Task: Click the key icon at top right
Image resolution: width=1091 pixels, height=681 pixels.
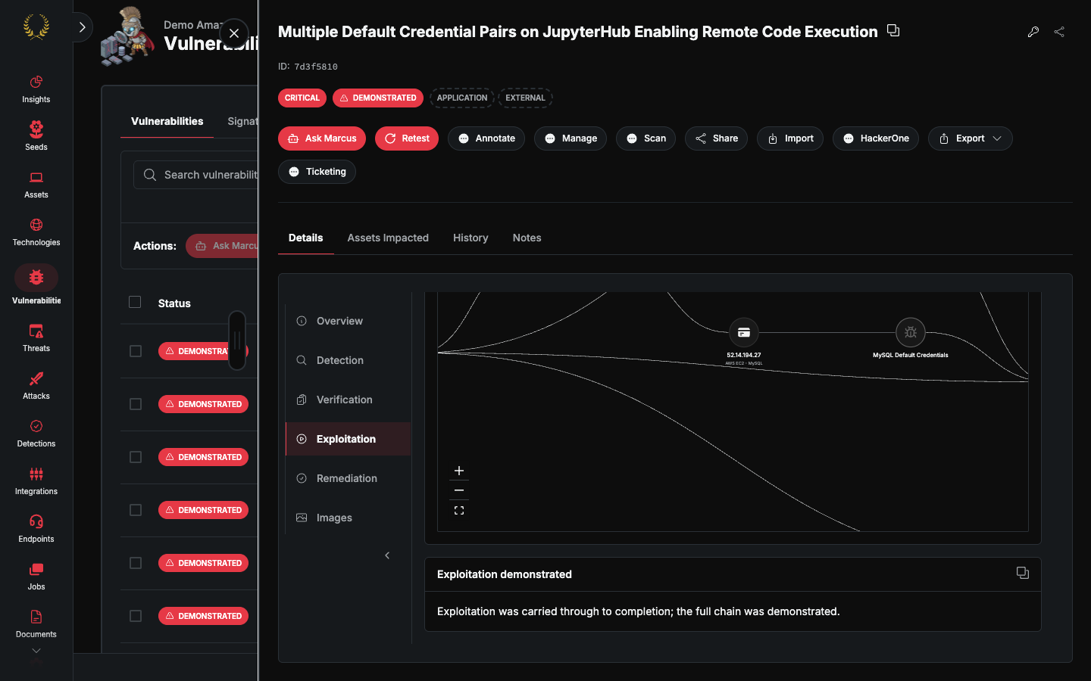Action: [1033, 32]
